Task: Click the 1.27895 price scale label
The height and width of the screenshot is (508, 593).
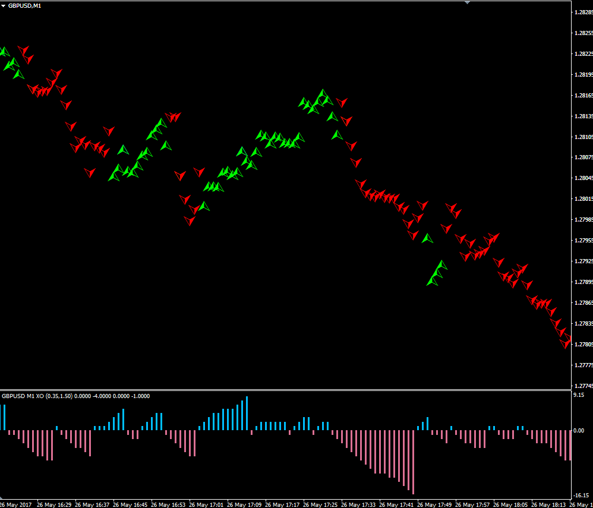Action: pos(583,282)
